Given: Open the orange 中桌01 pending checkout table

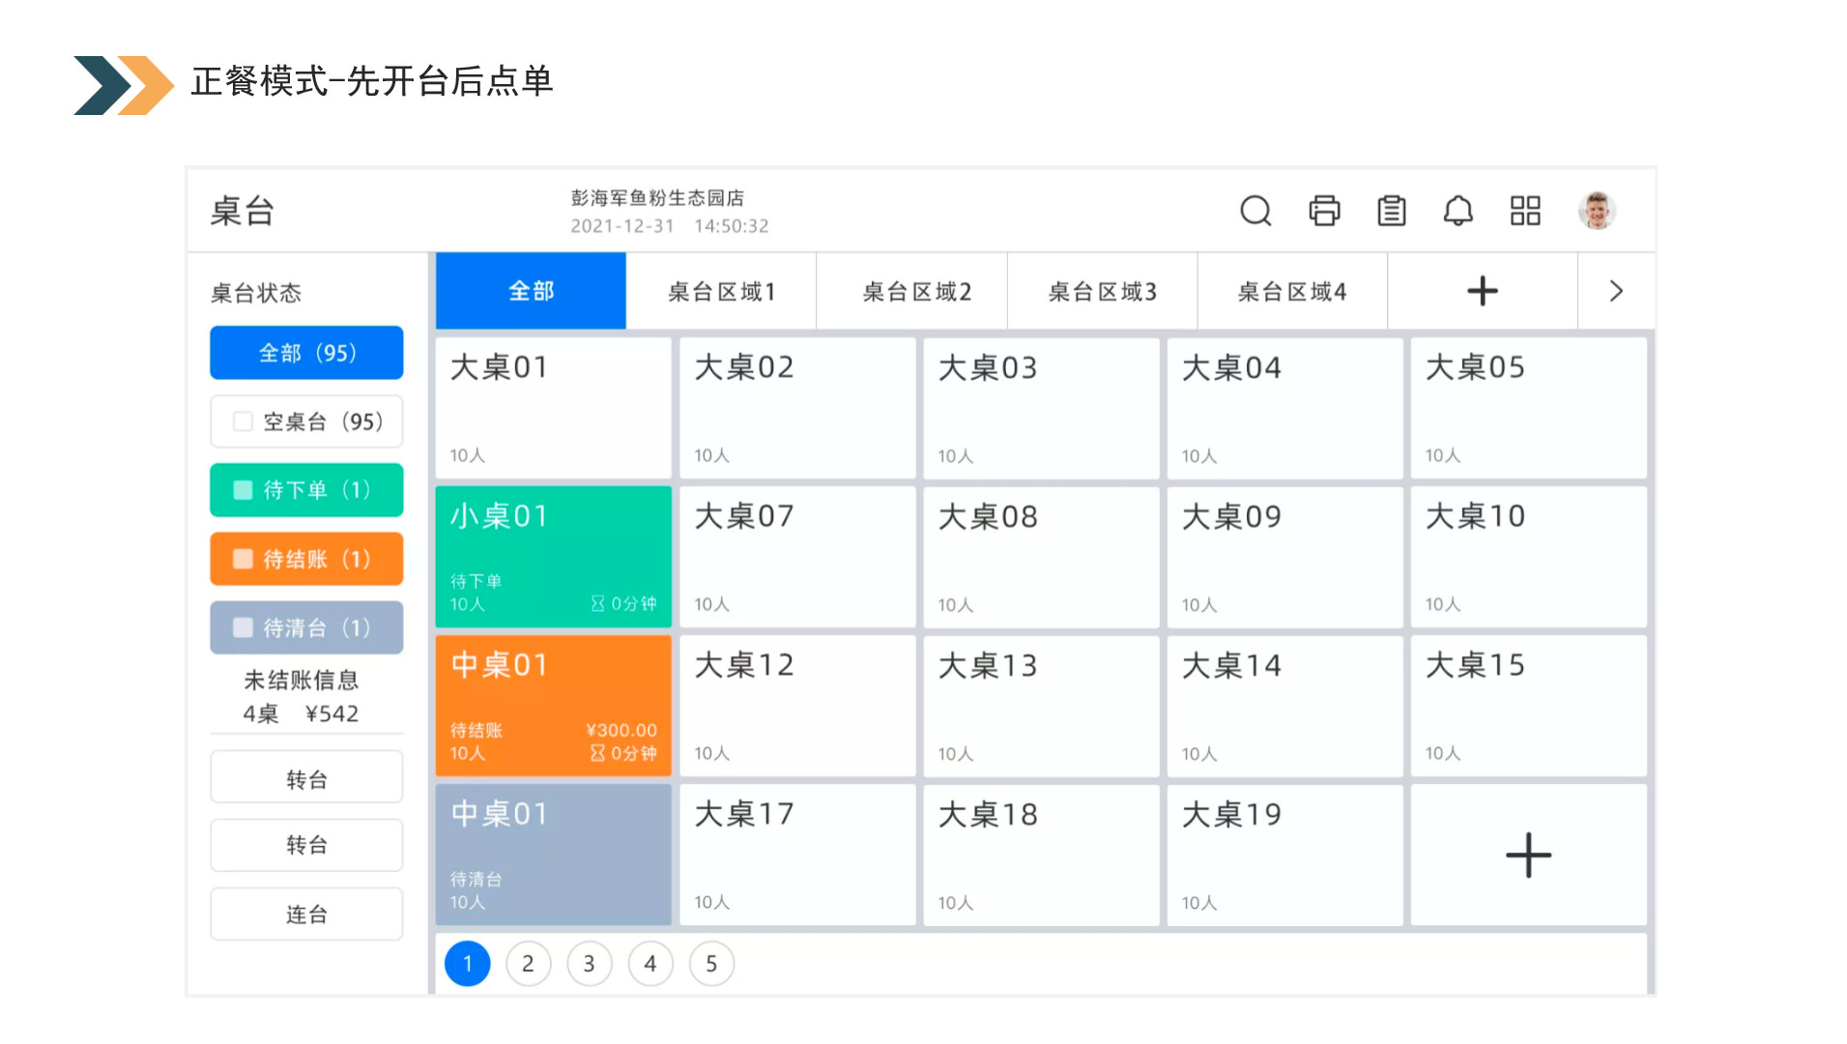Looking at the screenshot, I should point(553,706).
